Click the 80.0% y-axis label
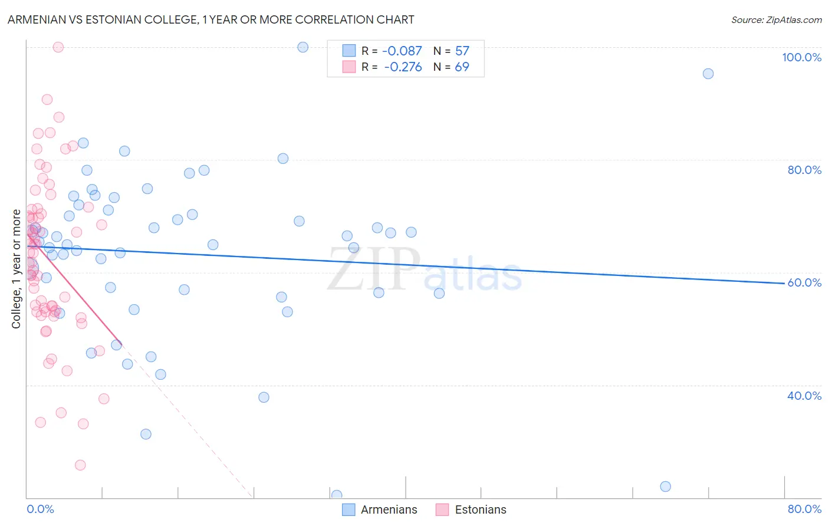Image resolution: width=829 pixels, height=526 pixels. coord(804,170)
